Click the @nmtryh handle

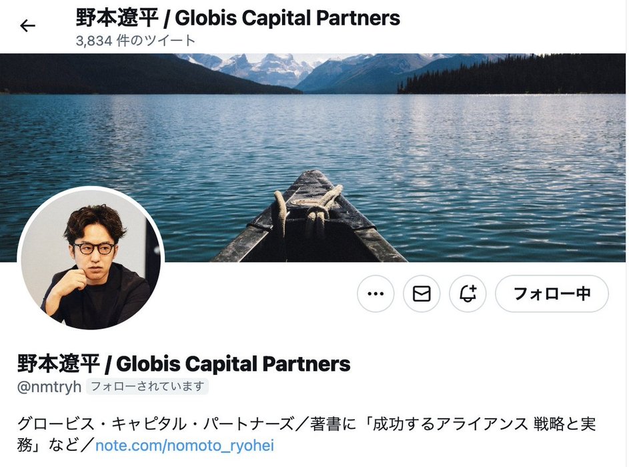coord(49,387)
